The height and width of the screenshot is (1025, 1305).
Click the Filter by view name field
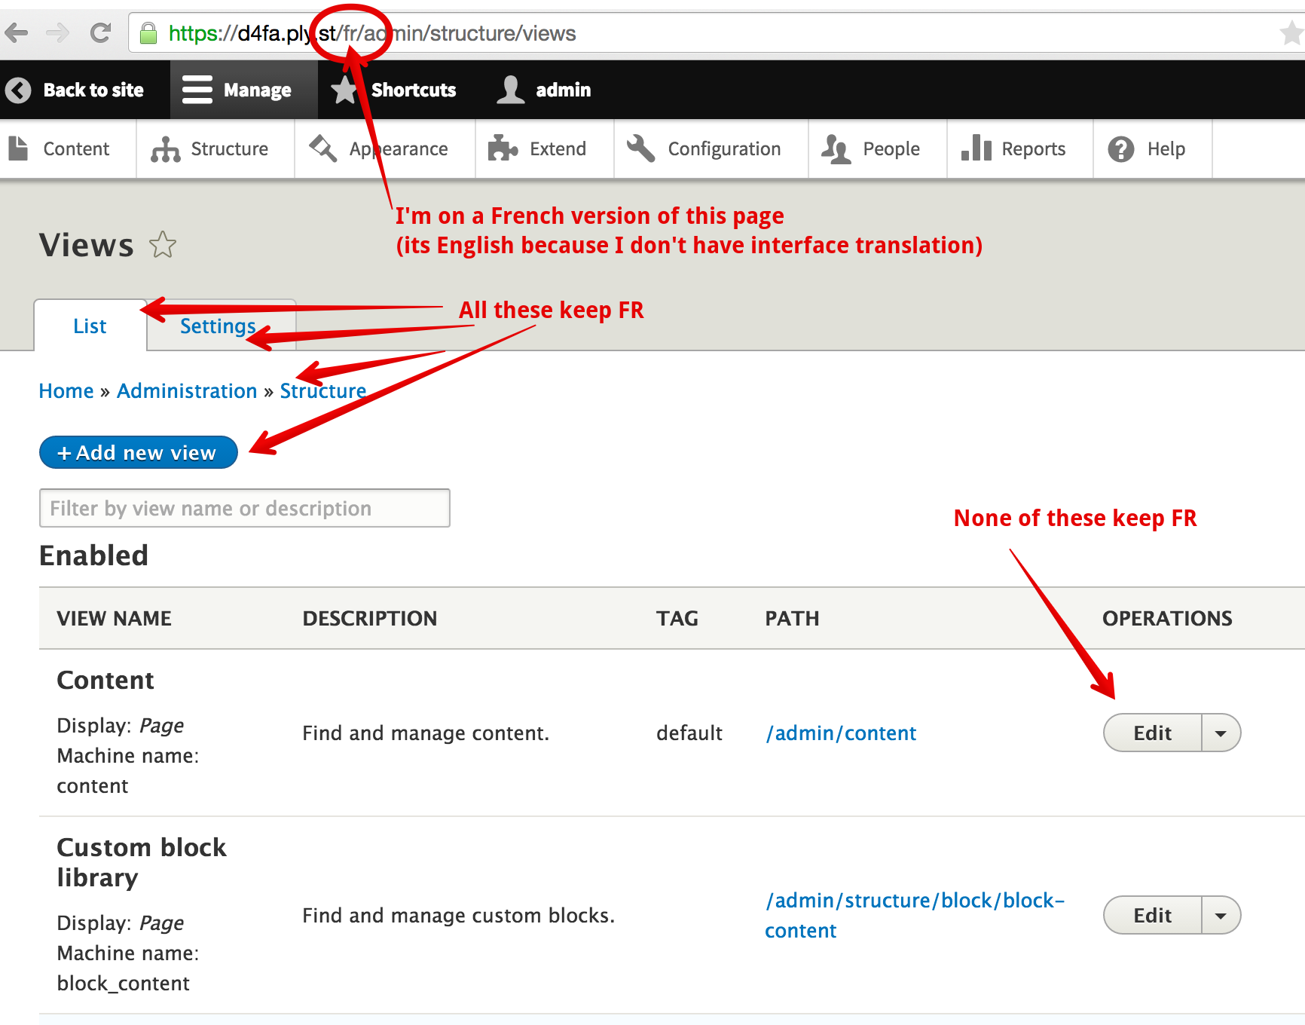point(244,509)
